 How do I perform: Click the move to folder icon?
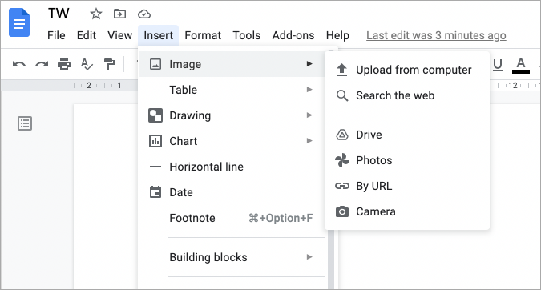119,14
